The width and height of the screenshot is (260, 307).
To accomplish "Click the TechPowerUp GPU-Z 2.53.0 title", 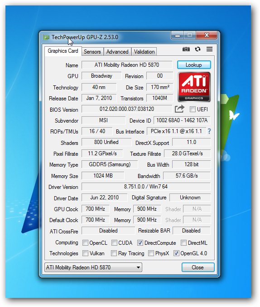I will pos(85,37).
